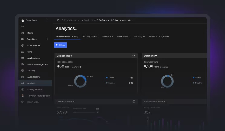Open the Security sidebar item
This screenshot has width=225, height=131.
pos(31,70)
